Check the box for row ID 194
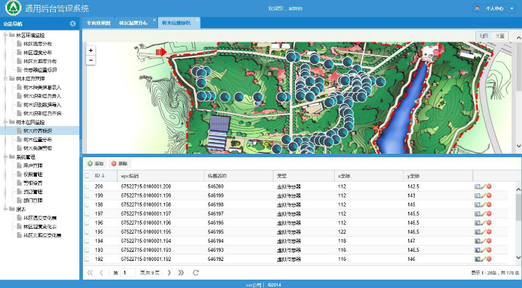 click(87, 241)
